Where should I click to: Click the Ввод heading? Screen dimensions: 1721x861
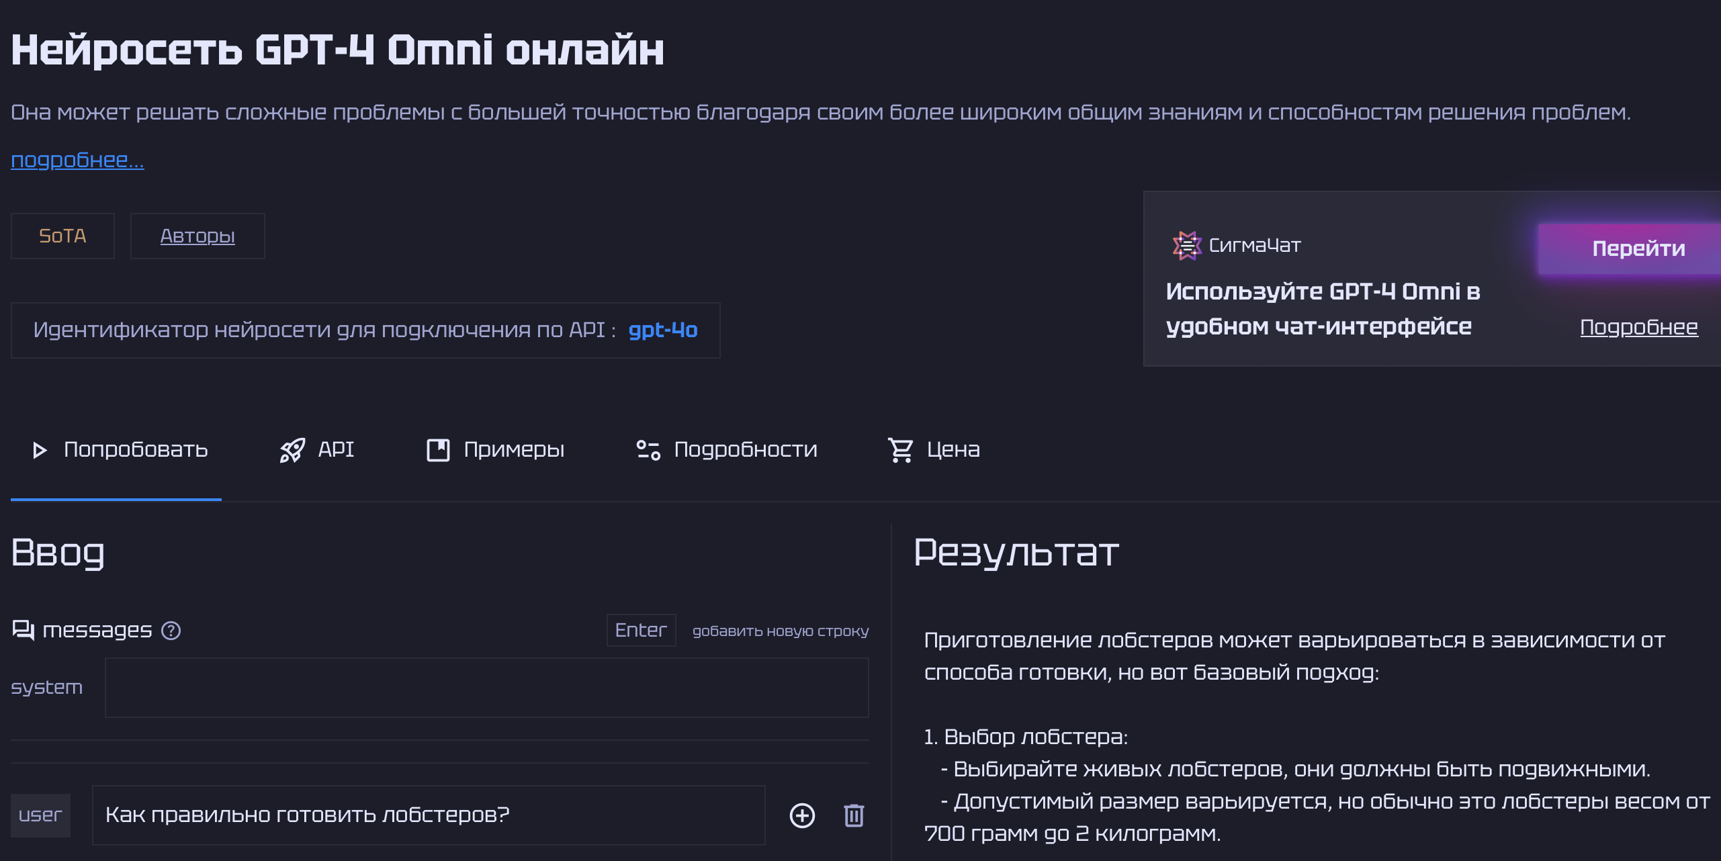58,553
